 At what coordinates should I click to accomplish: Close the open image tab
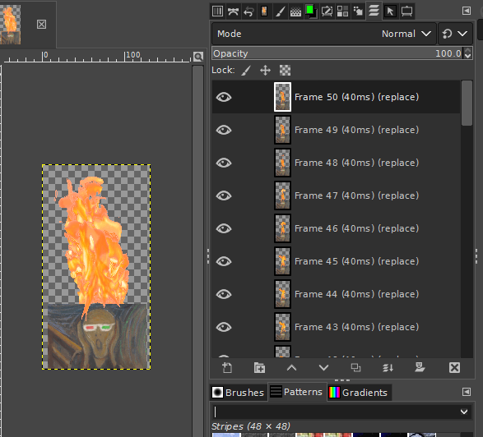coord(42,25)
